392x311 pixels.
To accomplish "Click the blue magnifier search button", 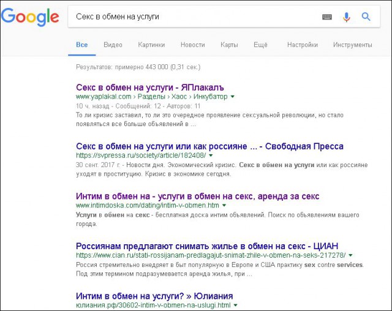I will [x=366, y=17].
